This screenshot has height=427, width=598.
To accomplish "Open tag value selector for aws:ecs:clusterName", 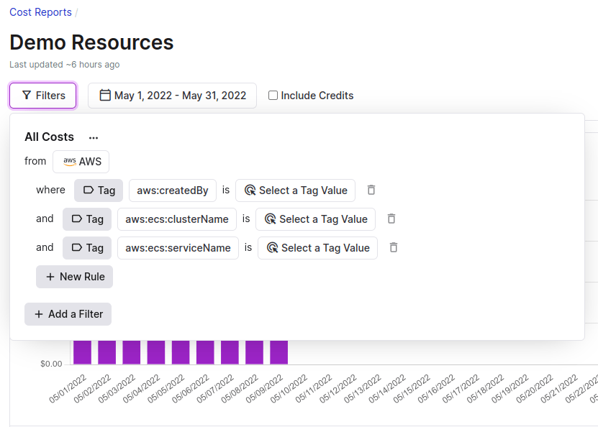I will tap(315, 219).
